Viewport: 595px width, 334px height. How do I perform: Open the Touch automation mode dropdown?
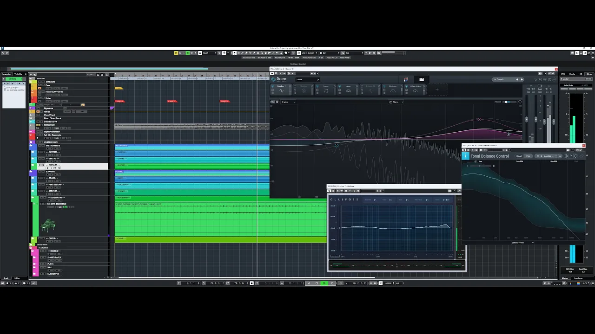[210, 53]
